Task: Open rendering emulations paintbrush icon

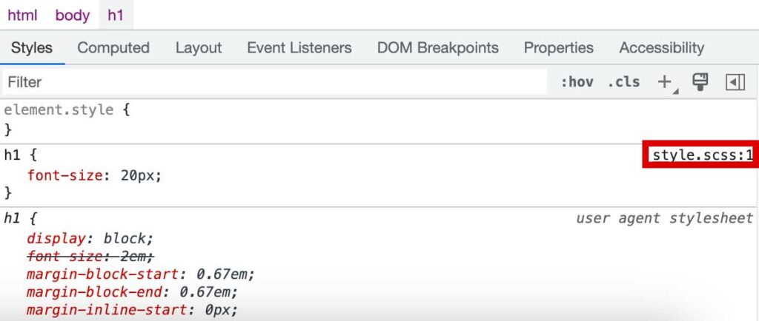Action: click(700, 82)
